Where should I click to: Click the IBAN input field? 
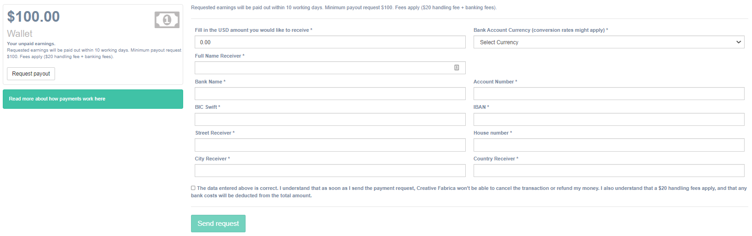click(609, 119)
